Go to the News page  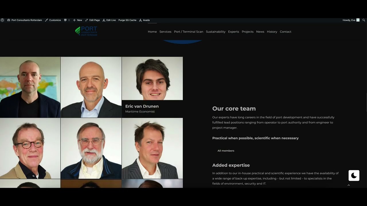pos(260,32)
